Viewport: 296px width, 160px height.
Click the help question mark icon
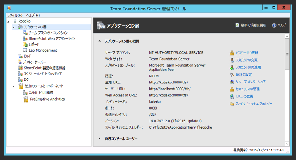274,25
